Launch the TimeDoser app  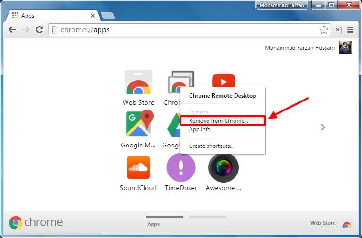pyautogui.click(x=181, y=167)
